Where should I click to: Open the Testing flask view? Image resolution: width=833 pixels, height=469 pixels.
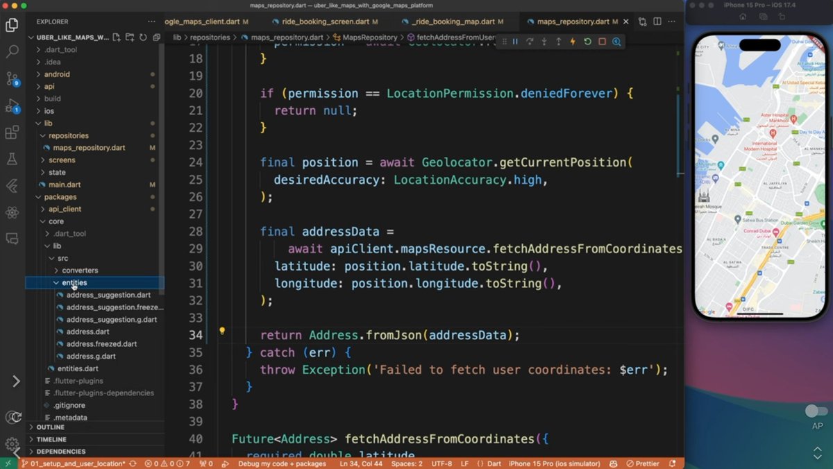click(x=12, y=159)
